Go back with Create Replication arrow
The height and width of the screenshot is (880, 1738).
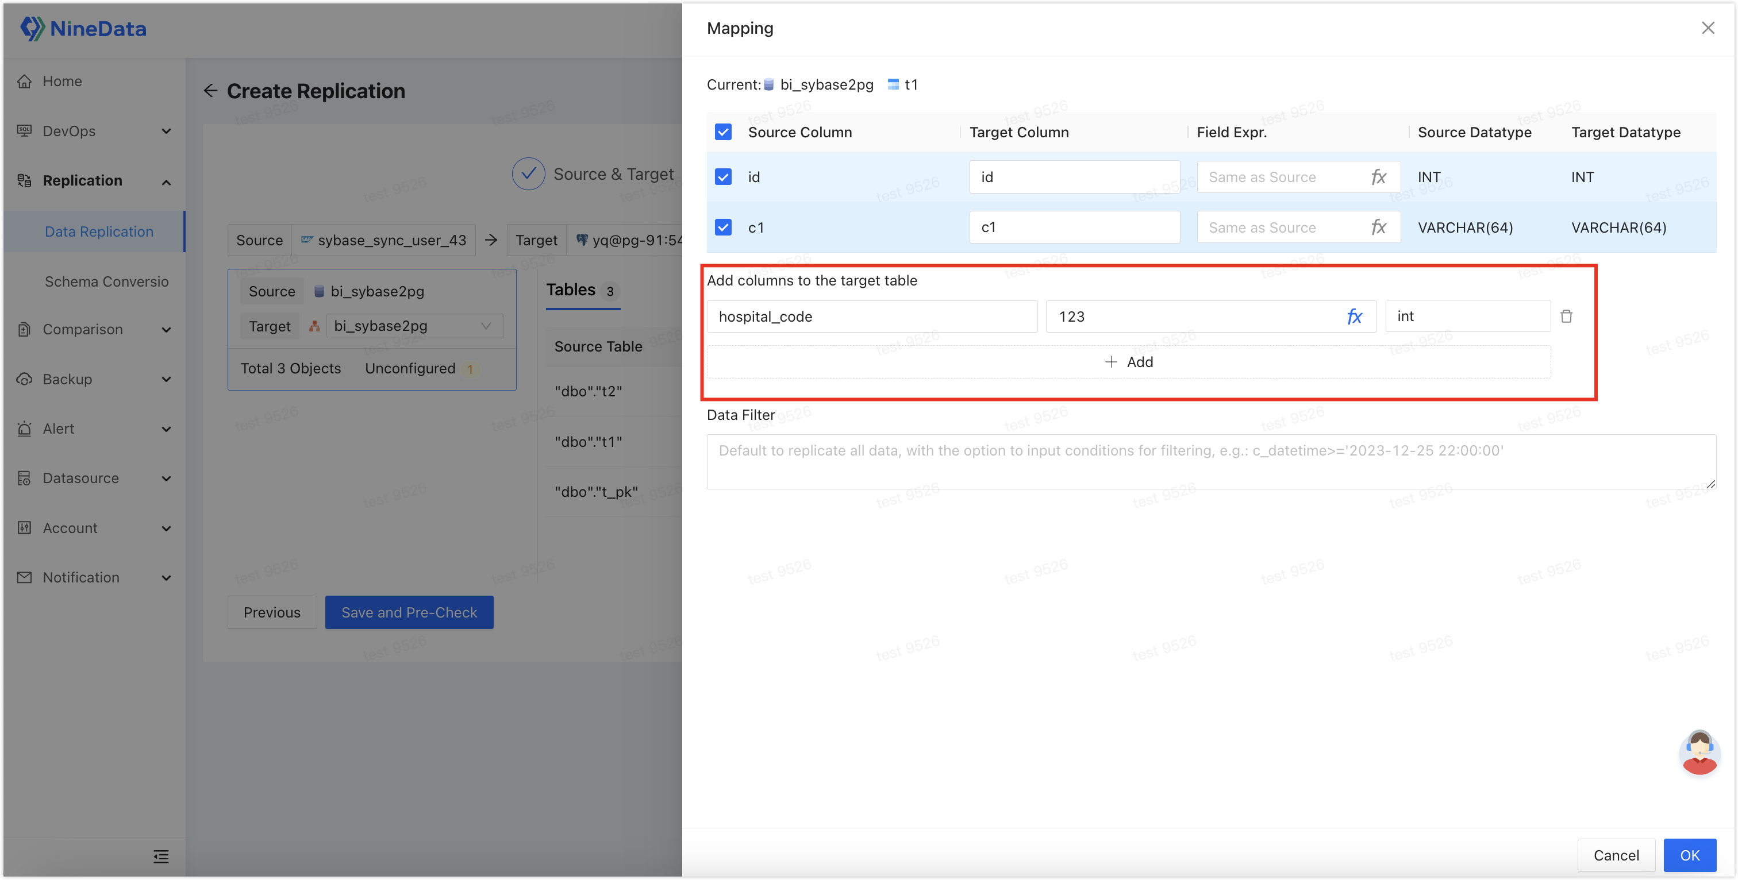pos(210,90)
